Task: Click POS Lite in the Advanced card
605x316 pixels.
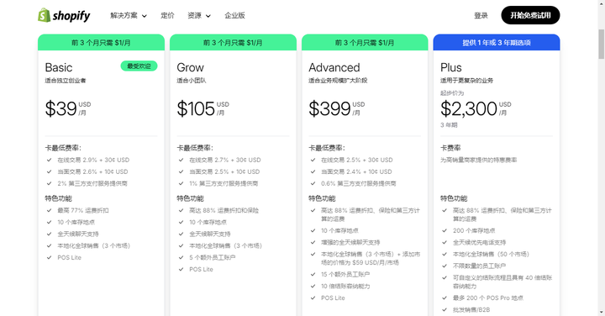Action: (333, 298)
